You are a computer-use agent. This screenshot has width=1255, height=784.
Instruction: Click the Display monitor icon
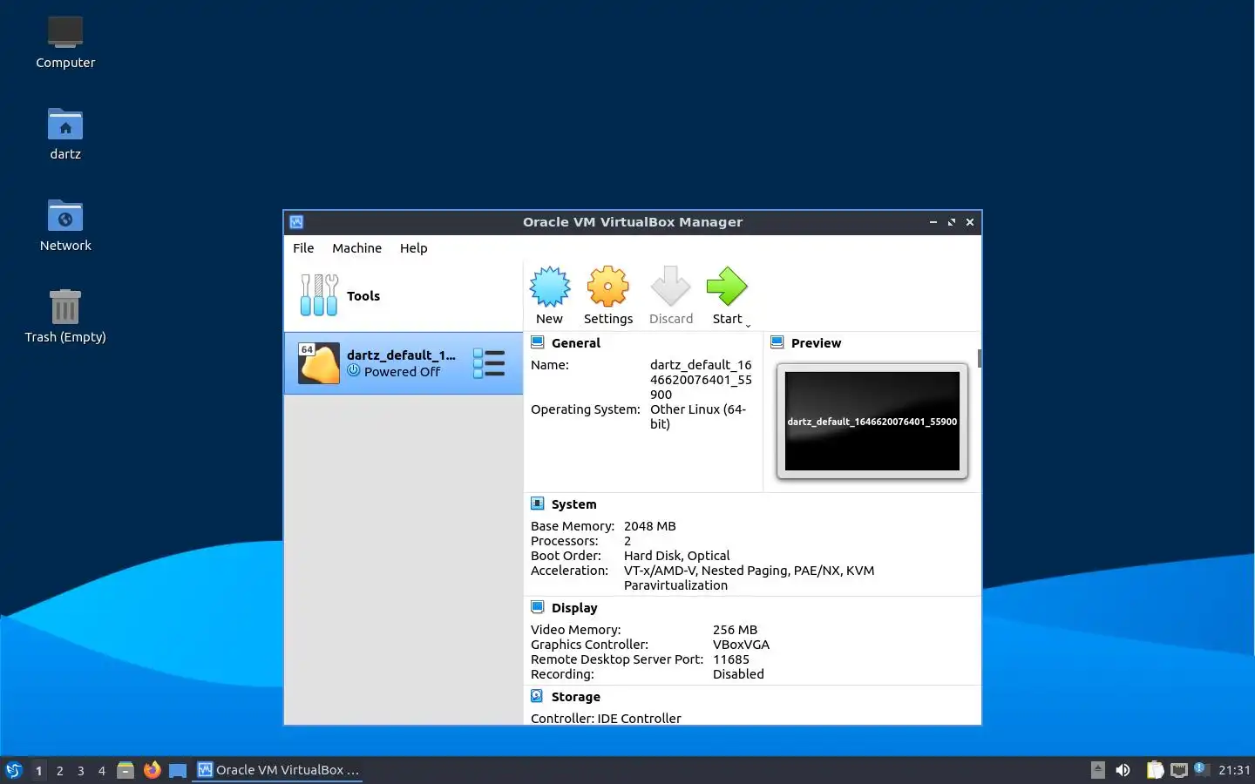(538, 607)
